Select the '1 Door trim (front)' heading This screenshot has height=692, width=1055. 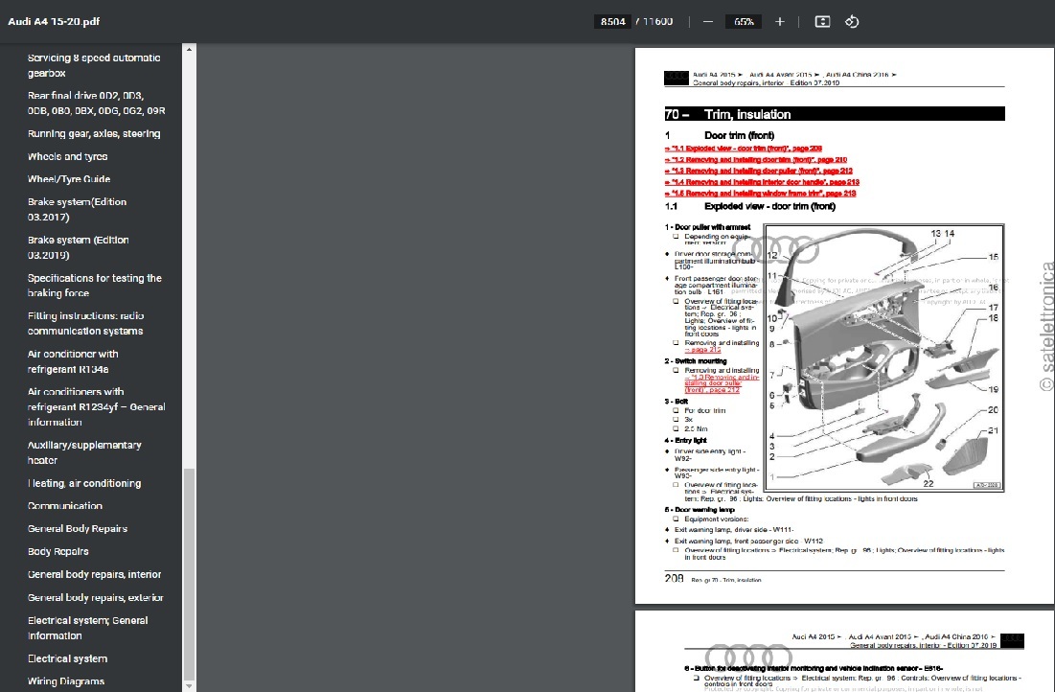(x=720, y=135)
